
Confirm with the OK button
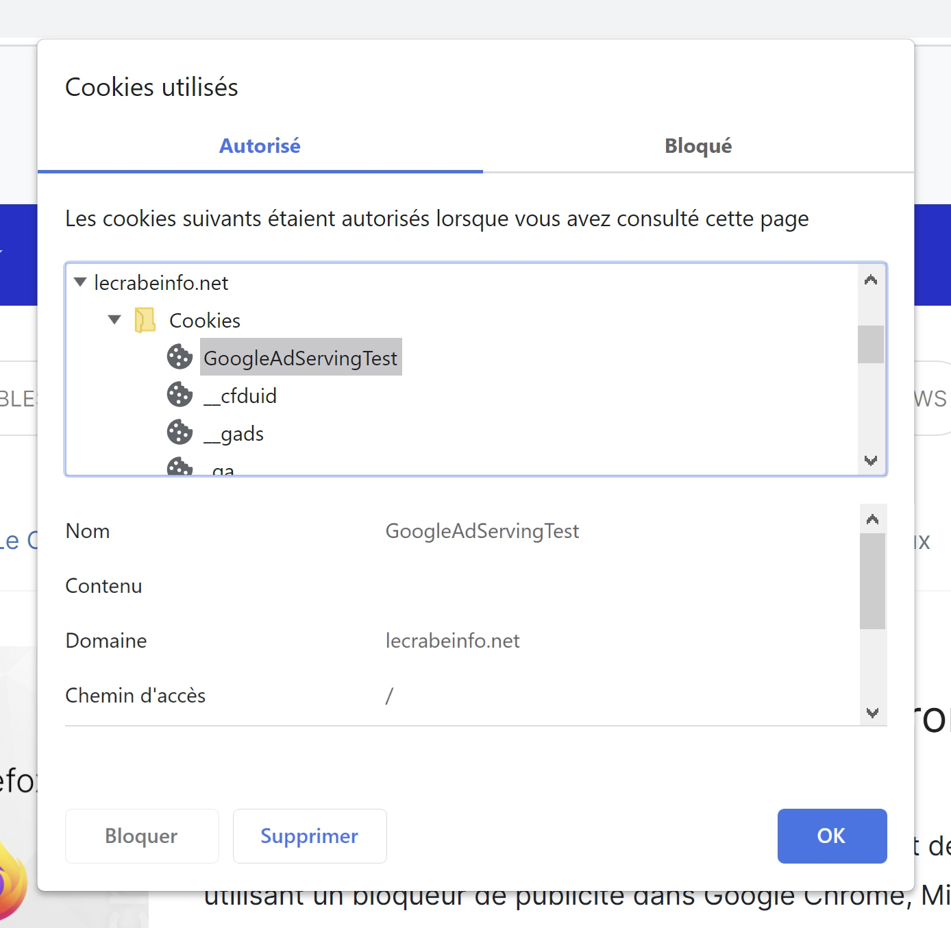point(832,836)
